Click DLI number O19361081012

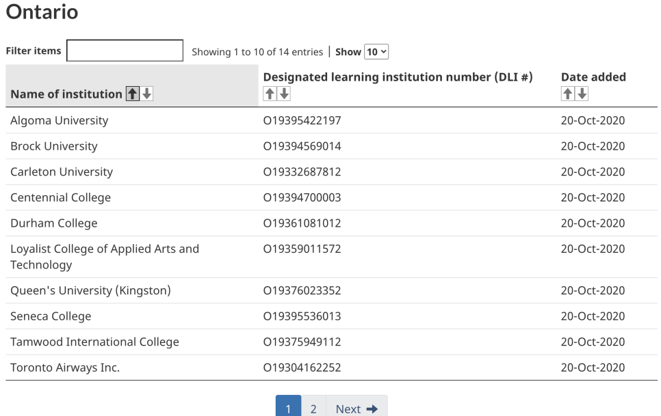pos(302,223)
